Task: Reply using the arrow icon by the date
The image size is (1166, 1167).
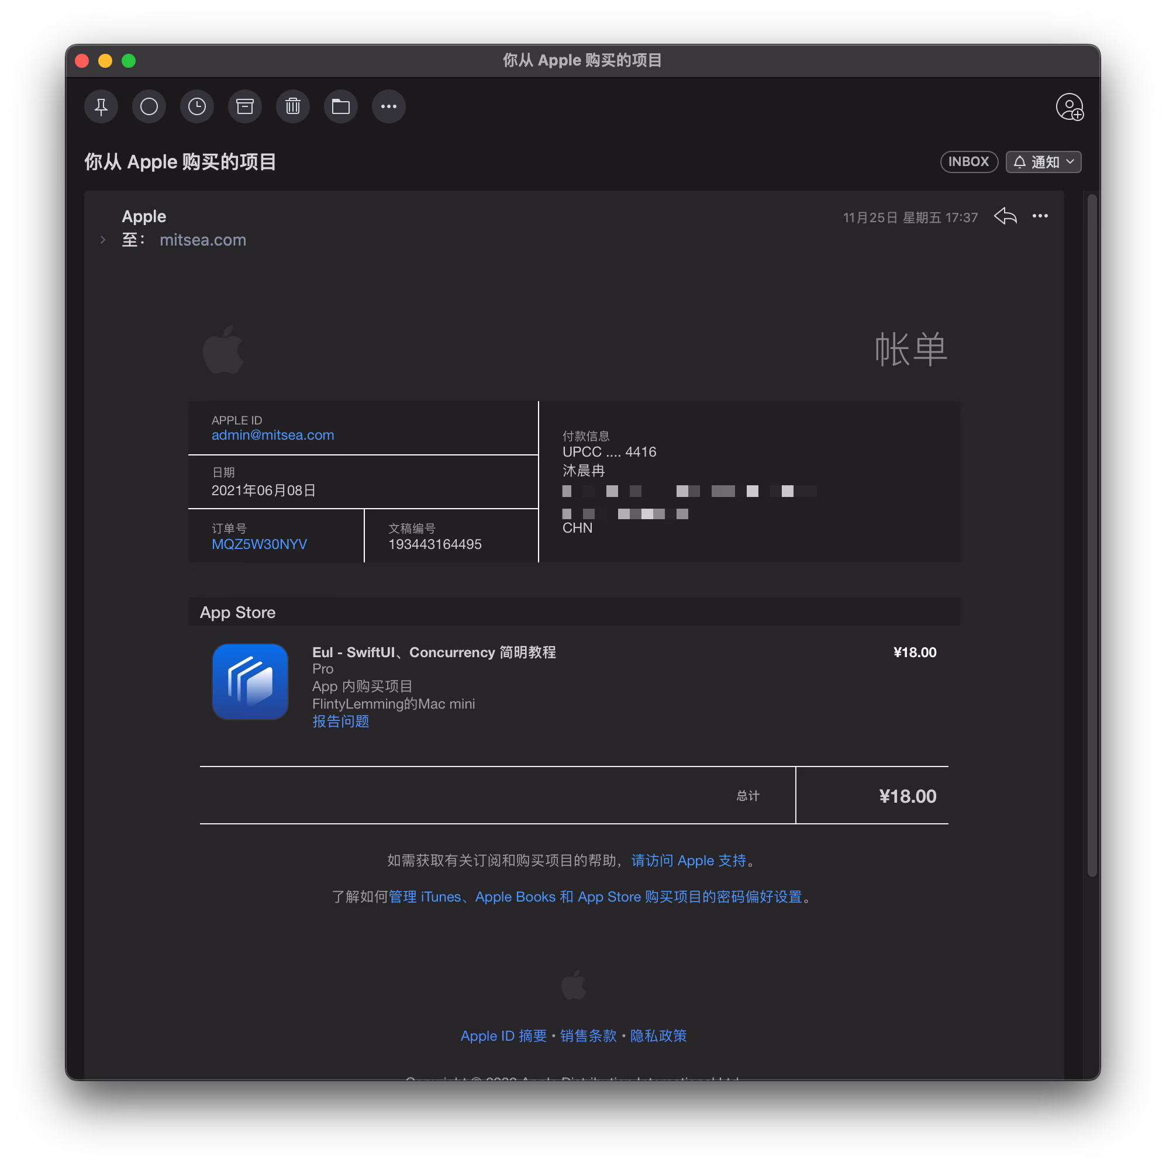Action: 1005,216
